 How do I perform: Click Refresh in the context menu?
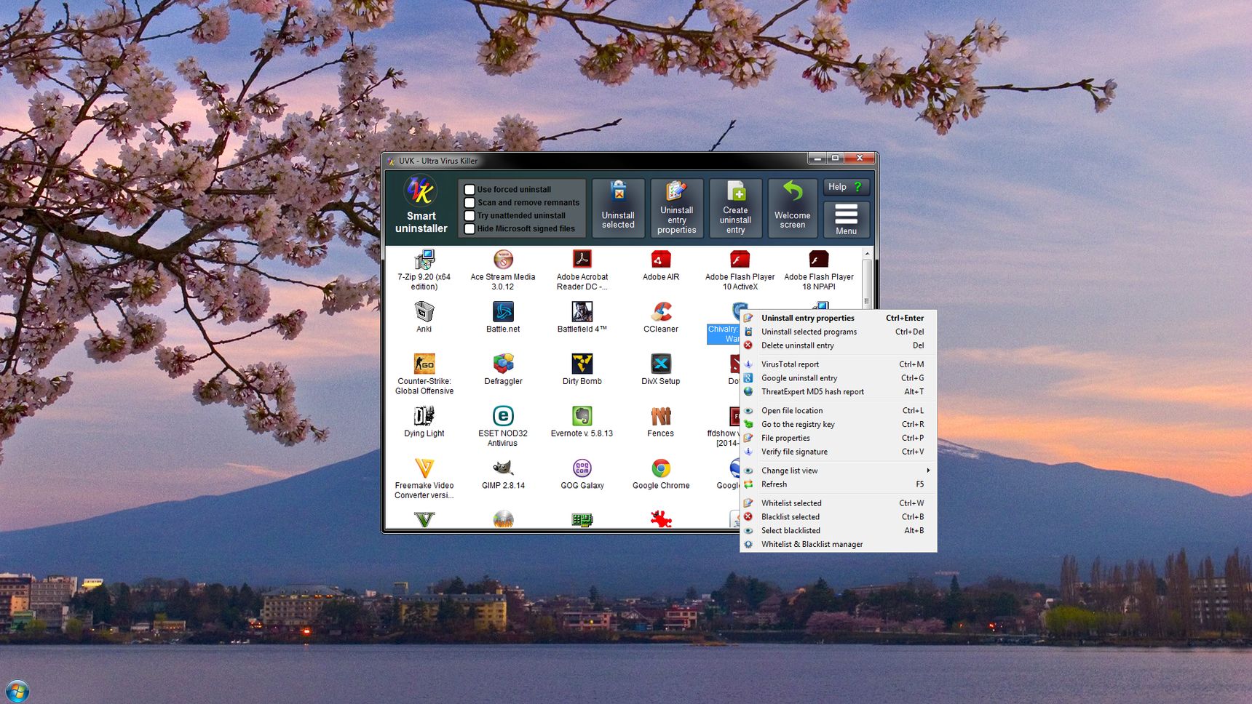(838, 484)
